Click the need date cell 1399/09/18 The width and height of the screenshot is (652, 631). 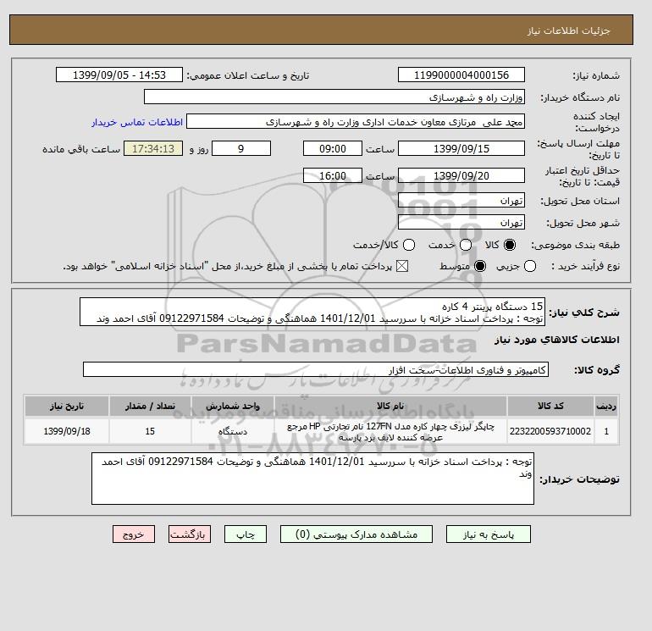pyautogui.click(x=67, y=431)
